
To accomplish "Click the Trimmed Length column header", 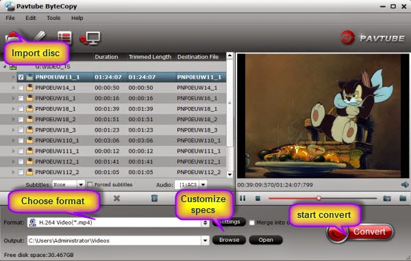I will pyautogui.click(x=149, y=57).
